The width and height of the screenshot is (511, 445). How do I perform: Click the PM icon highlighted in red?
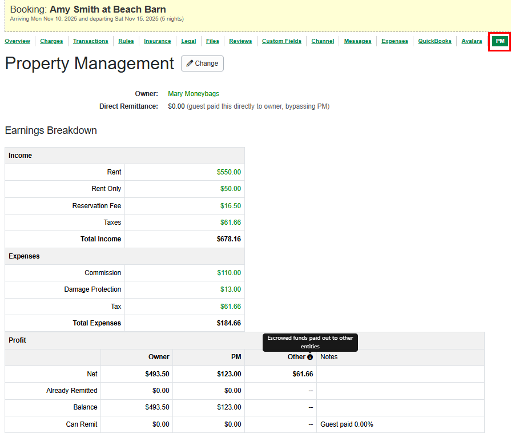point(500,41)
